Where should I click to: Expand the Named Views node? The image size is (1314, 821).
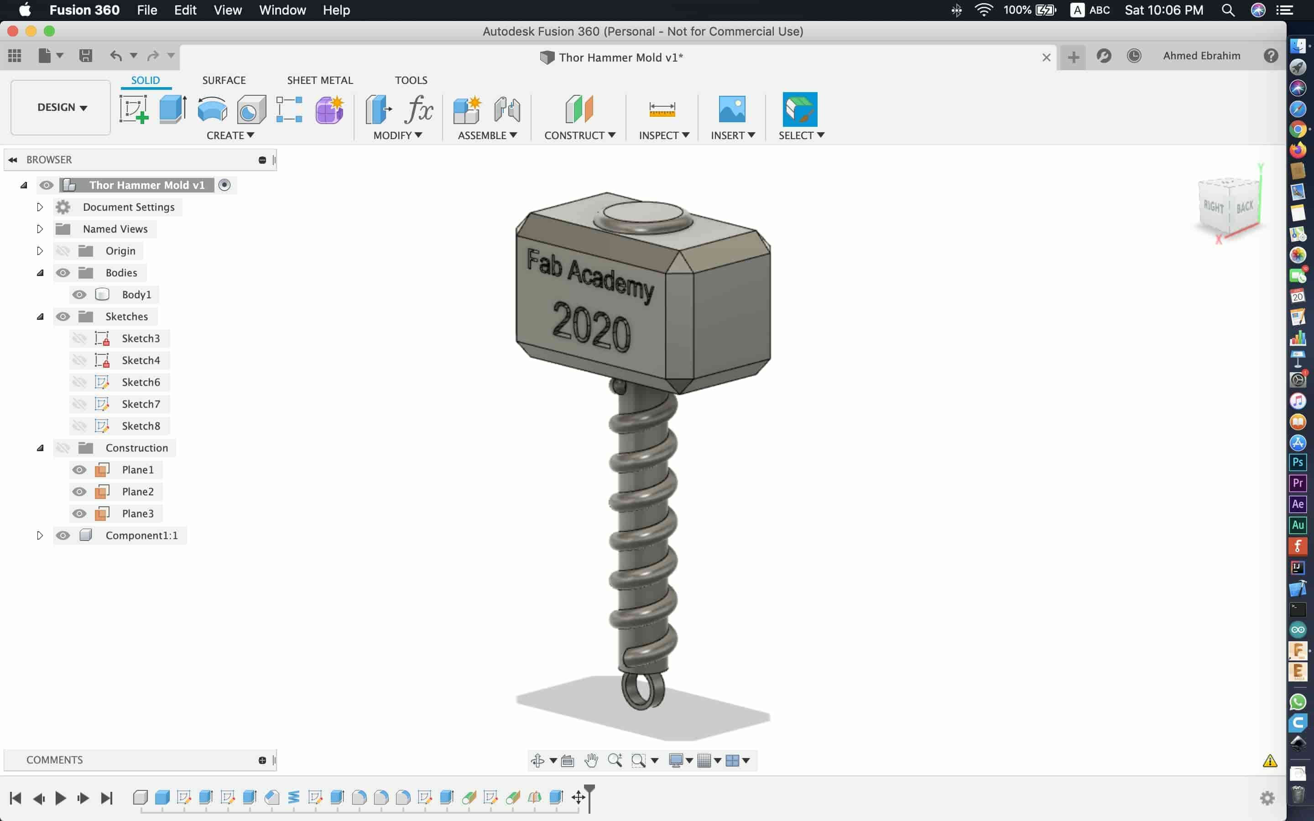point(40,229)
